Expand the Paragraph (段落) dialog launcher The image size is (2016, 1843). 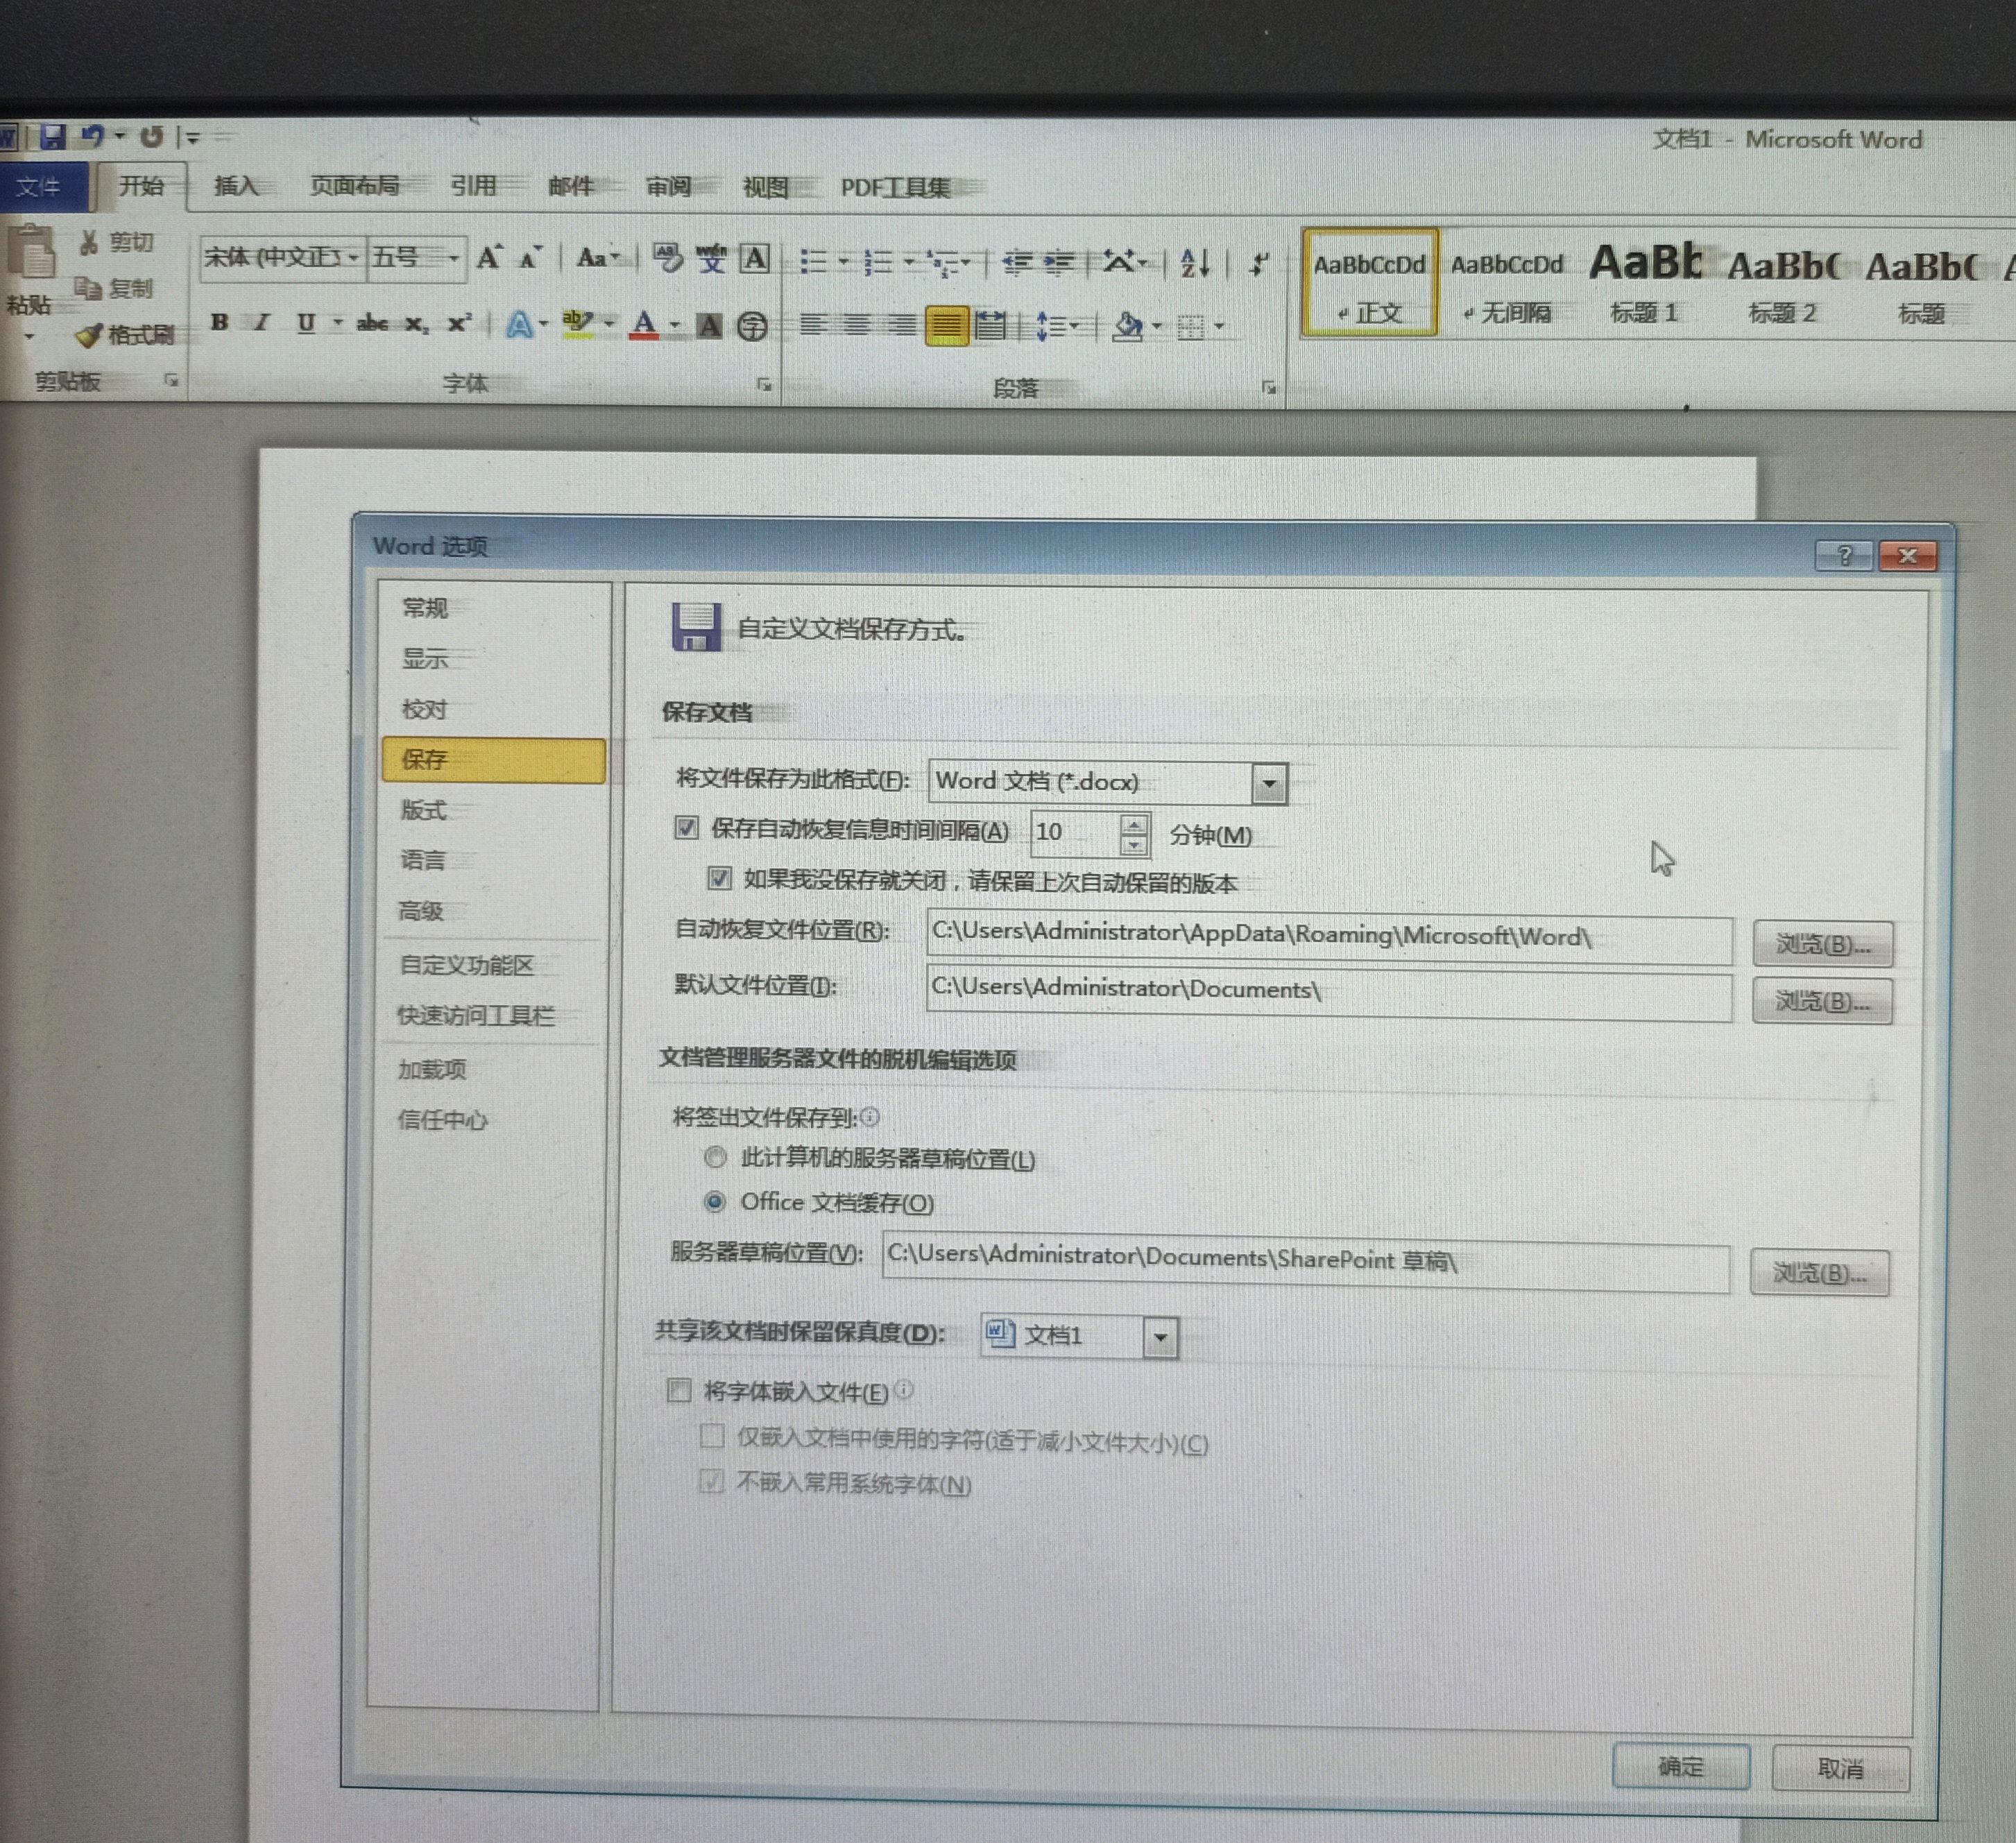[1269, 388]
